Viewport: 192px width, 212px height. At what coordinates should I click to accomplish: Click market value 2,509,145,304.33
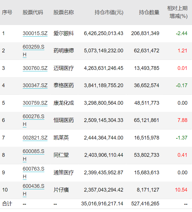(x=104, y=120)
